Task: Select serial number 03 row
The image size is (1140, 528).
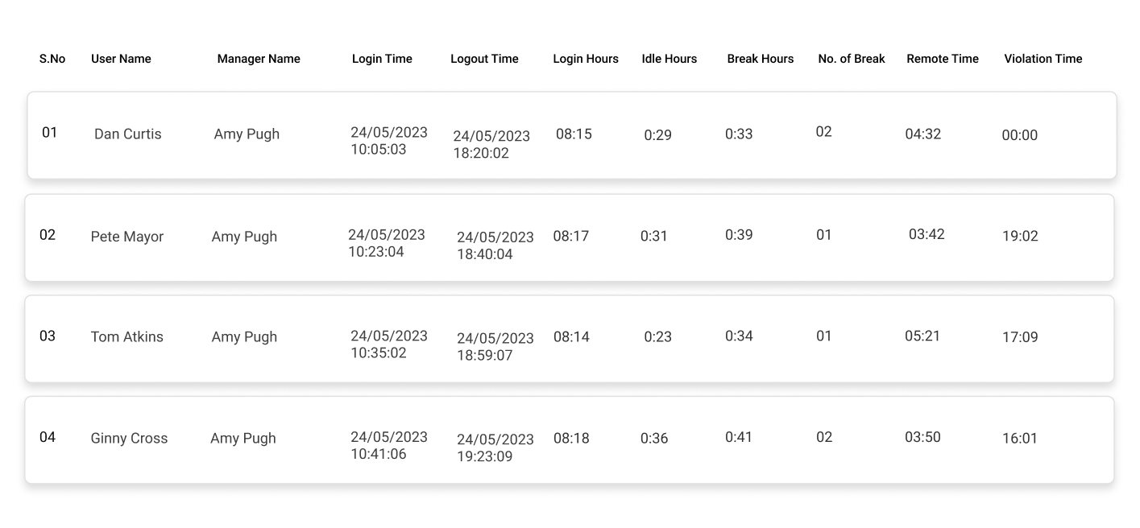Action: [x=570, y=339]
